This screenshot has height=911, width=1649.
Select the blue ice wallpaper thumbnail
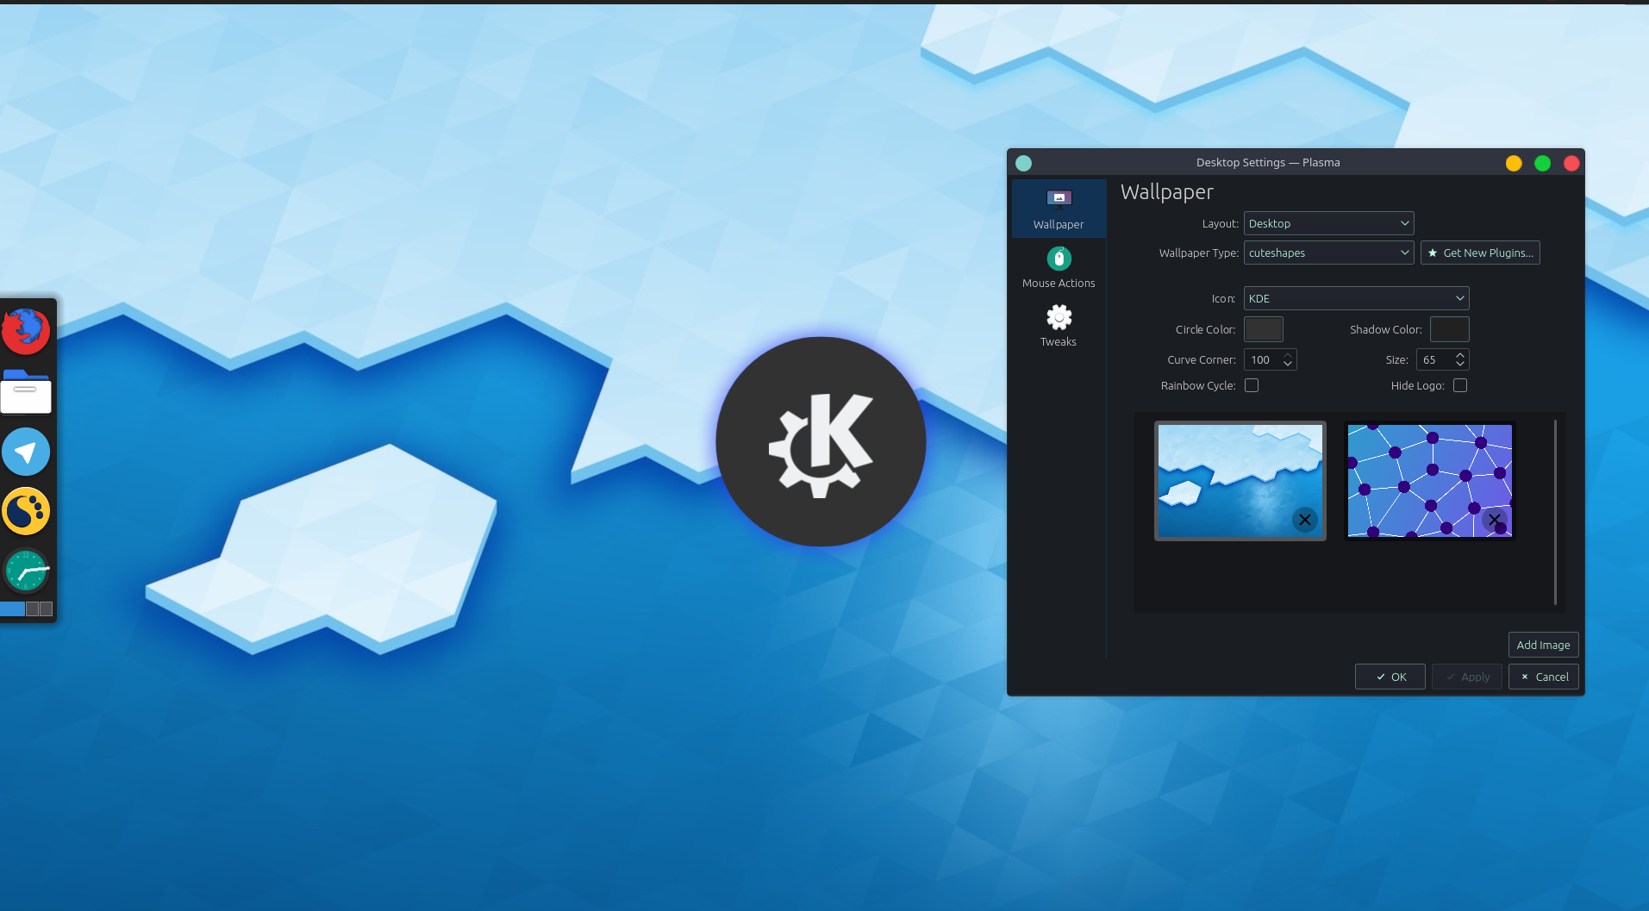pos(1240,481)
